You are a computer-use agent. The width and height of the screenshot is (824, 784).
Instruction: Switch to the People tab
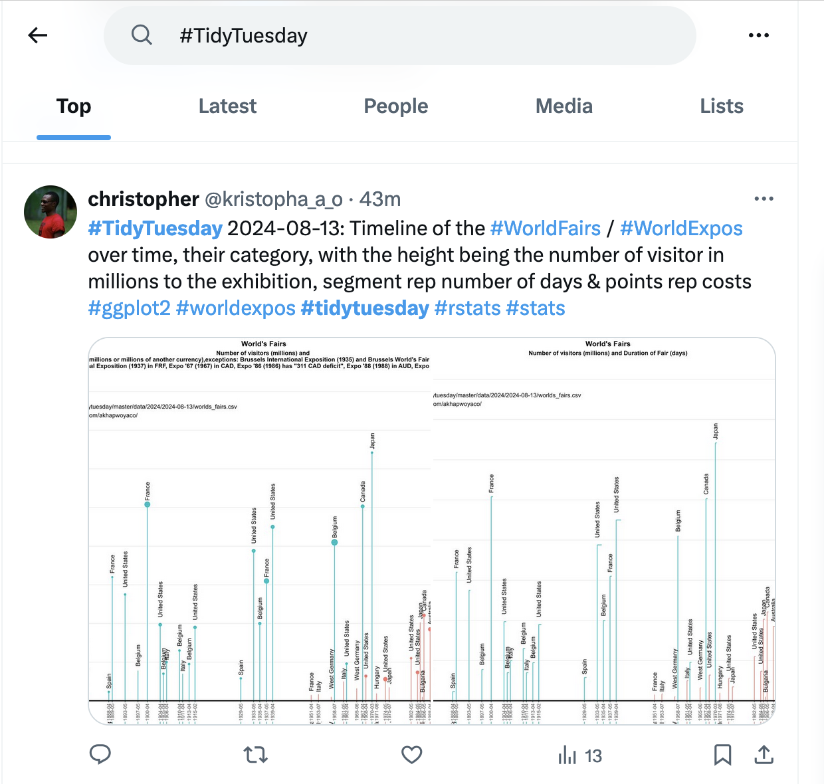pyautogui.click(x=396, y=106)
